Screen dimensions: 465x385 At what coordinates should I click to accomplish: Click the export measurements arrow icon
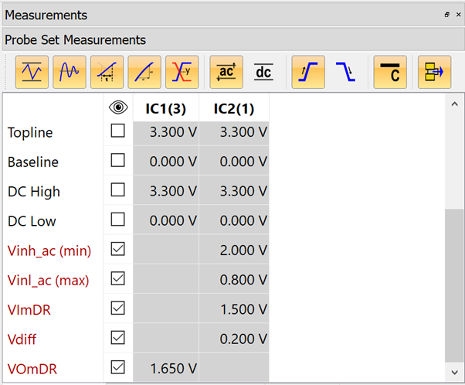434,72
